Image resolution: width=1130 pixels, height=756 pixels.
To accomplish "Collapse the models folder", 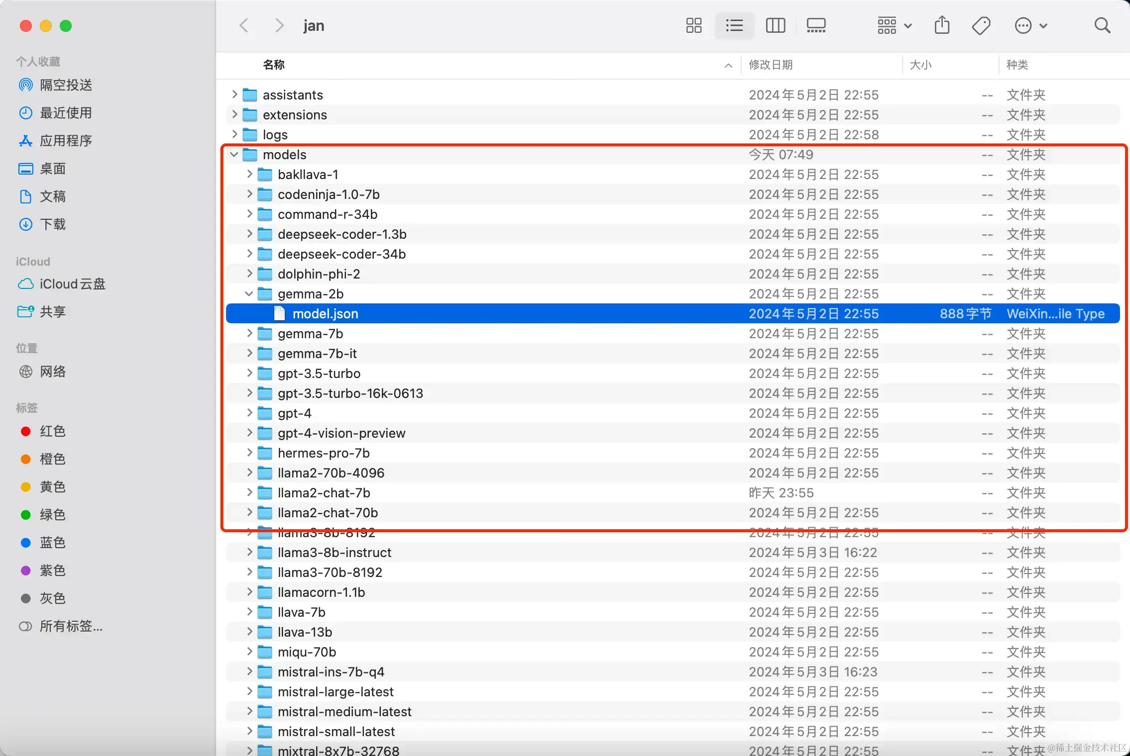I will coord(234,155).
